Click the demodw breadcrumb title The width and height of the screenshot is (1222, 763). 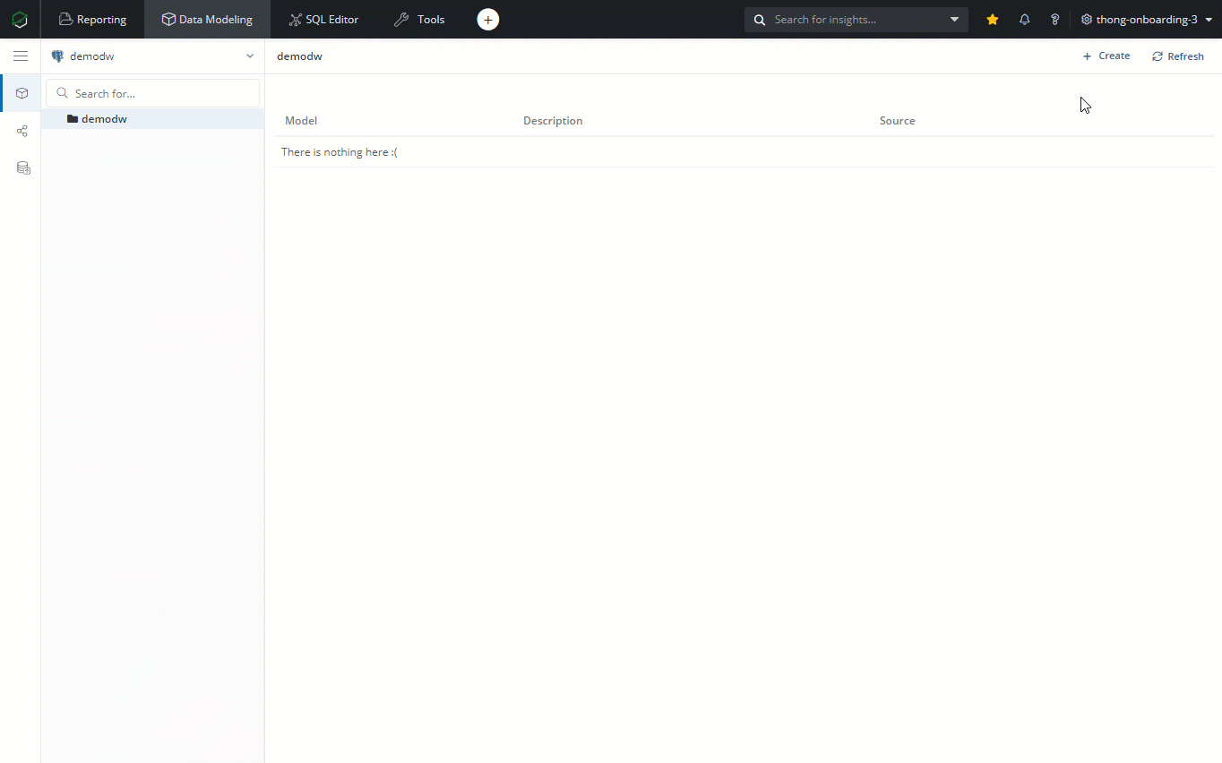click(x=299, y=56)
